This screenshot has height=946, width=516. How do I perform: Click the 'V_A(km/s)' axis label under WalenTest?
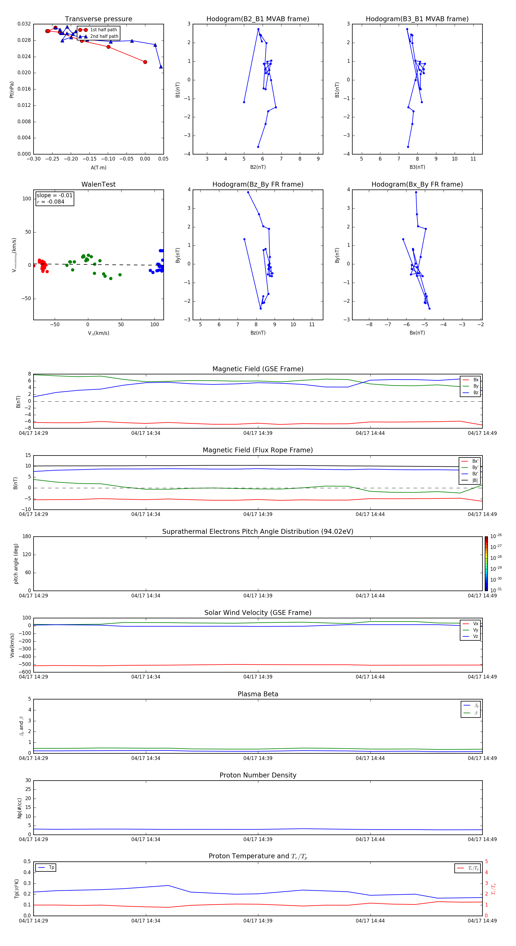point(98,333)
